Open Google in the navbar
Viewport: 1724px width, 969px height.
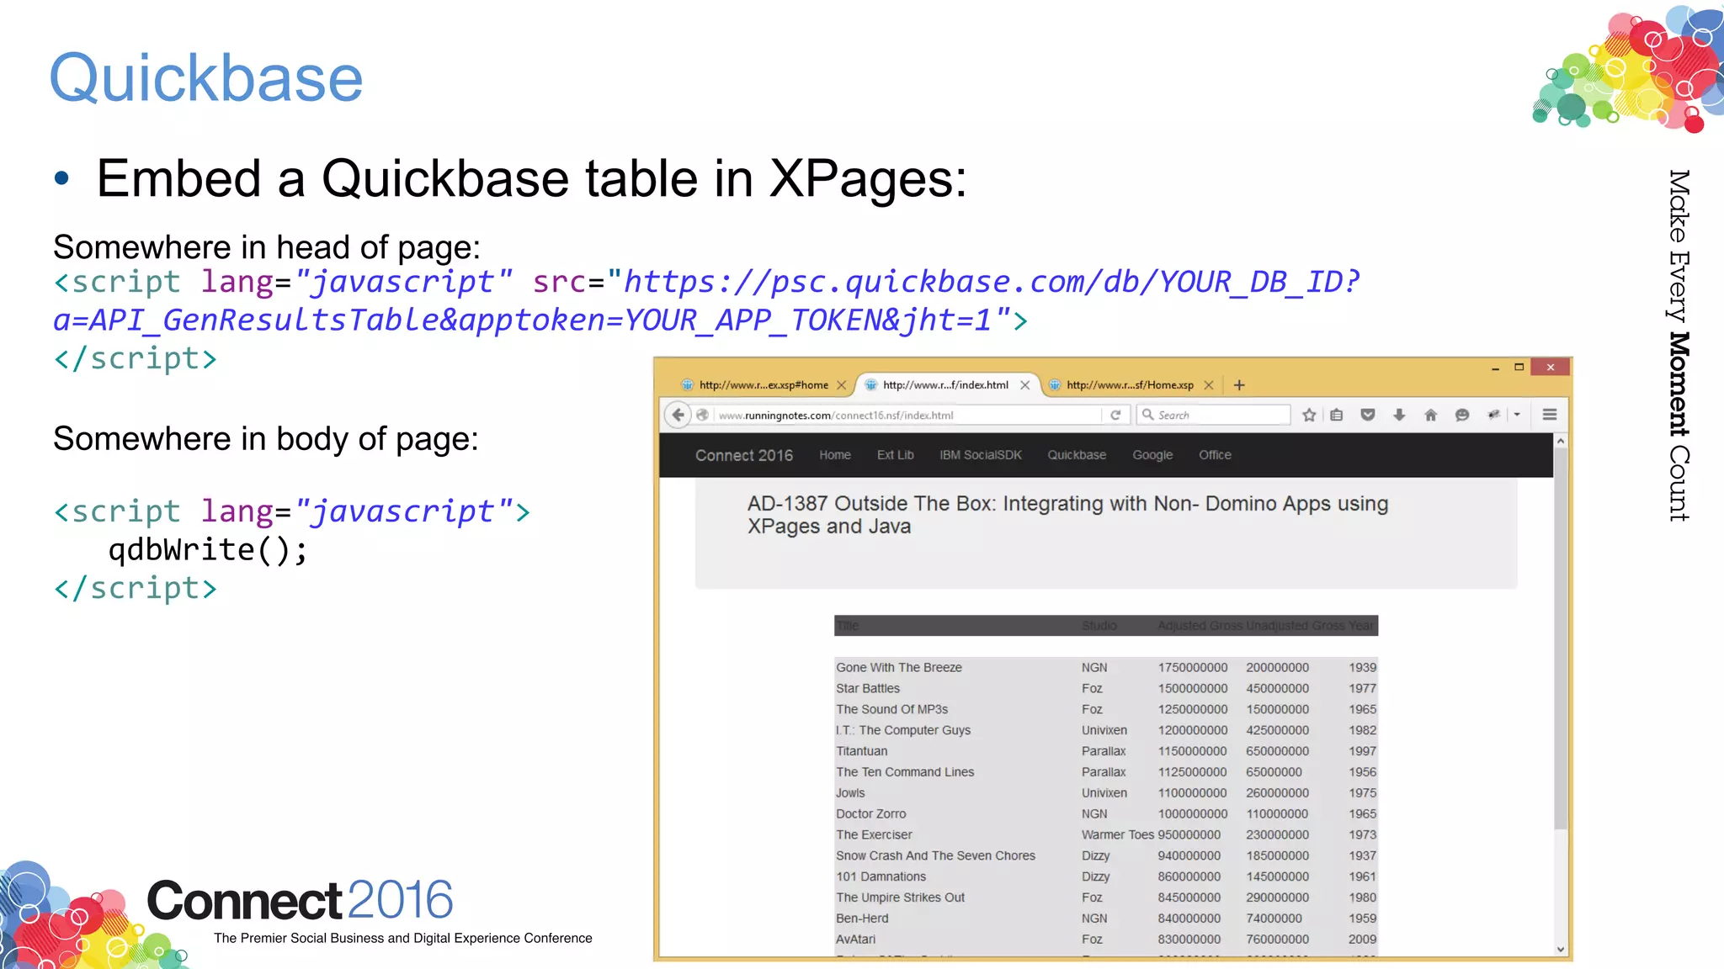[x=1152, y=455]
